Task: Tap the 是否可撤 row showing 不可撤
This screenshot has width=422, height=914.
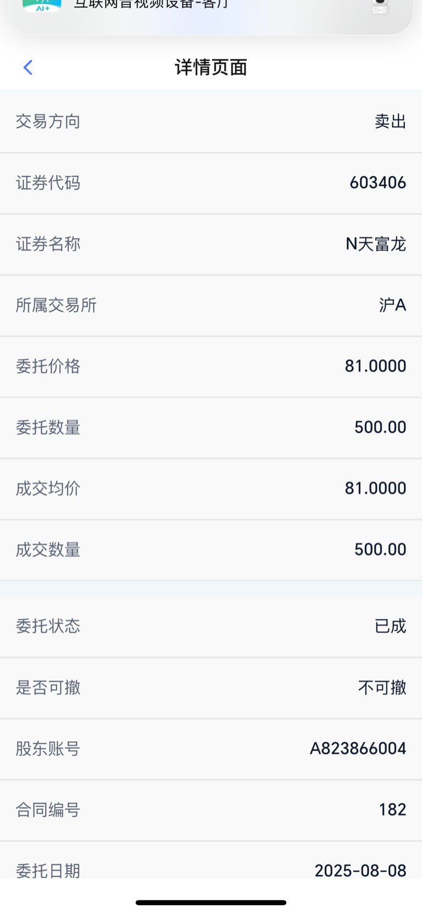Action: pyautogui.click(x=211, y=688)
